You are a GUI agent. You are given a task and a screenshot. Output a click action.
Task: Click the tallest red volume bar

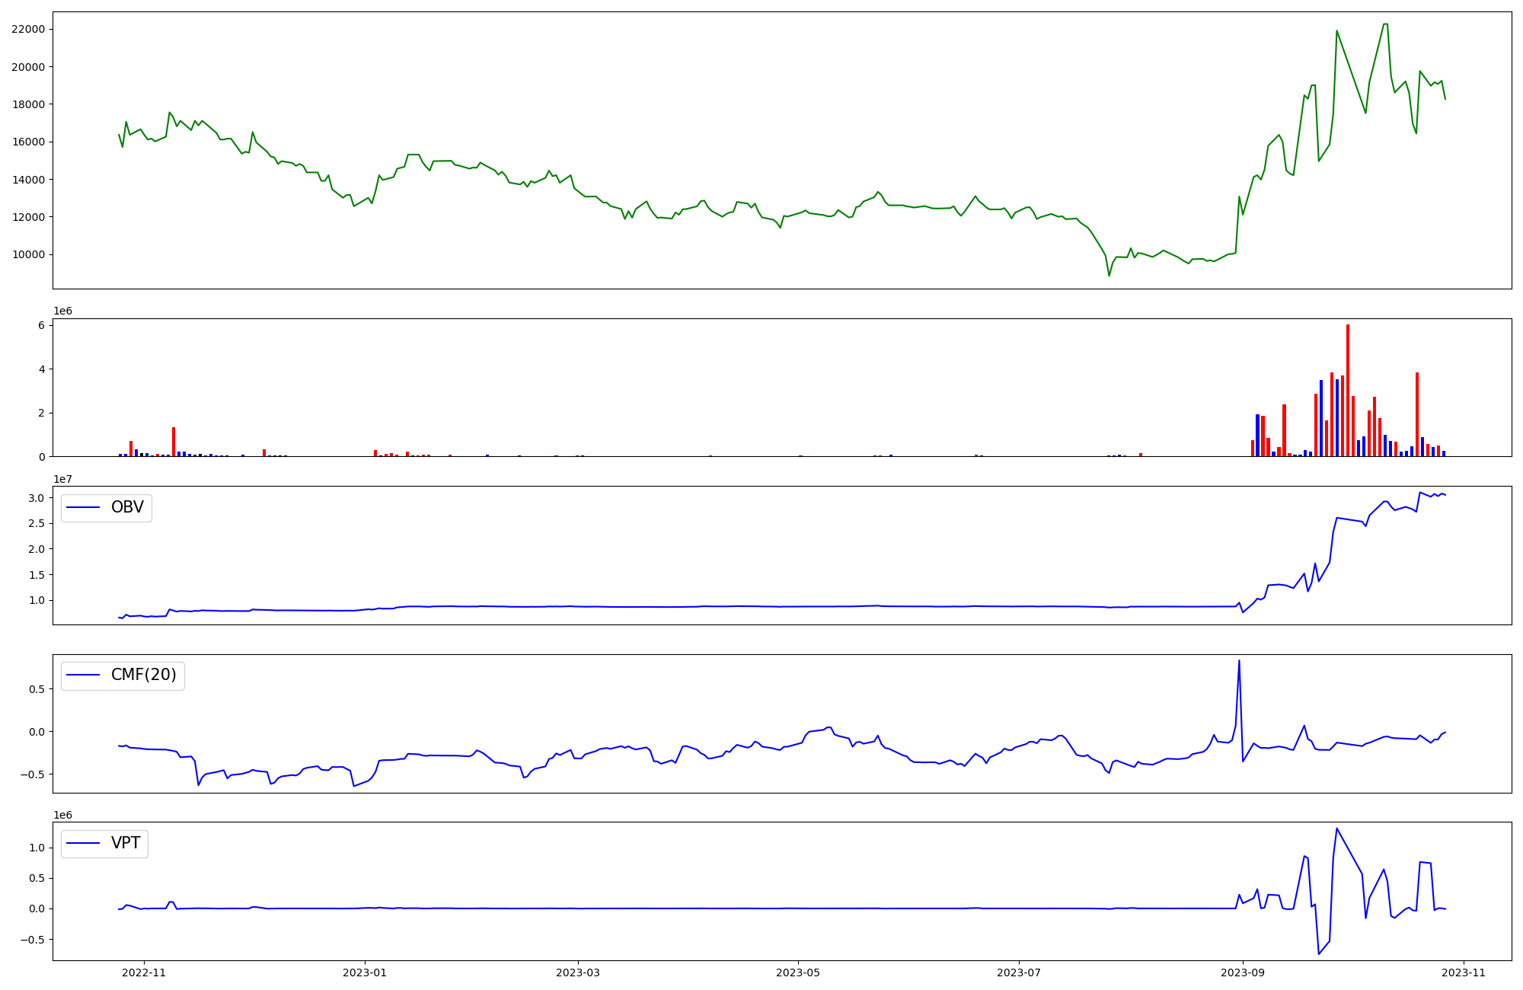click(1347, 390)
